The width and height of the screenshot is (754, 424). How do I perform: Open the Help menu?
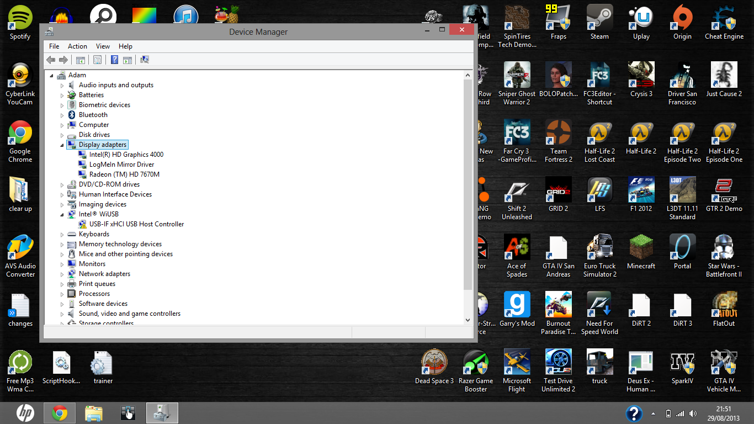pos(125,46)
